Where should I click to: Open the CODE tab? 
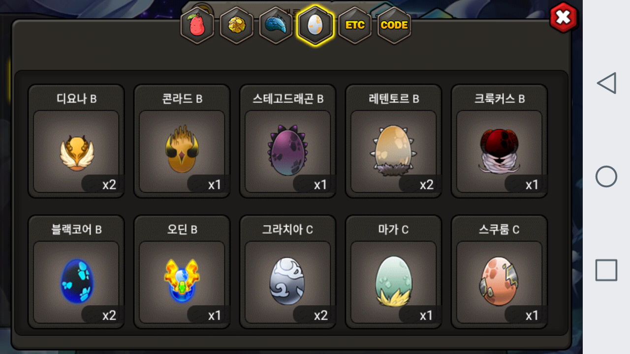pyautogui.click(x=394, y=25)
